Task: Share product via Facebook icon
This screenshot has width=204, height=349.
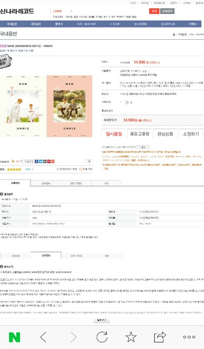Action: tap(37, 161)
